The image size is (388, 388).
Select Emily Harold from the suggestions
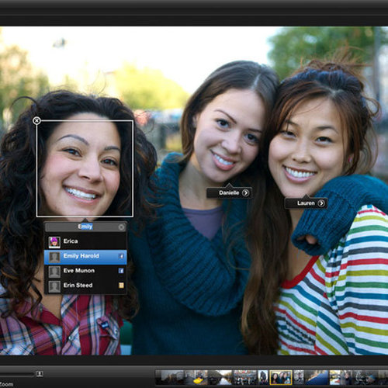point(85,257)
